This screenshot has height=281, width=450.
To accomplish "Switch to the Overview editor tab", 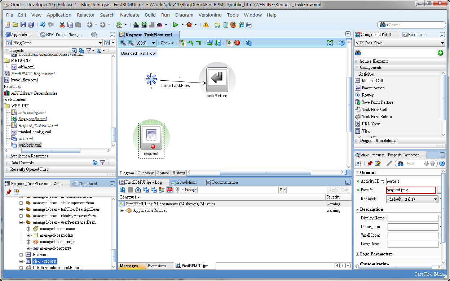I will click(x=146, y=173).
